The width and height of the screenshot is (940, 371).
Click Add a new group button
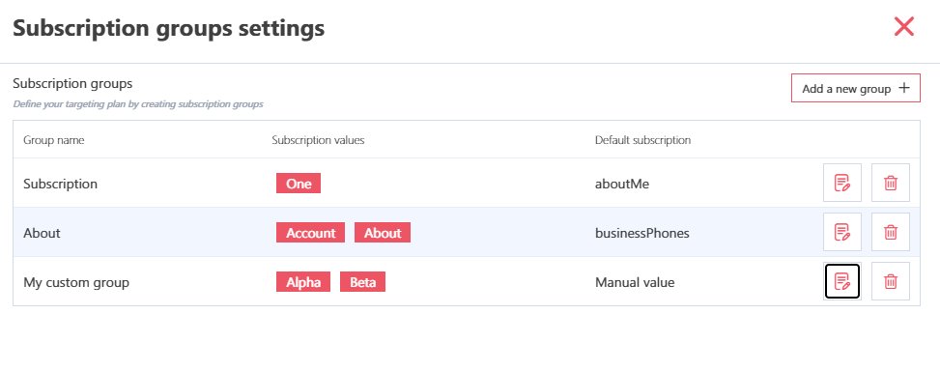click(856, 88)
